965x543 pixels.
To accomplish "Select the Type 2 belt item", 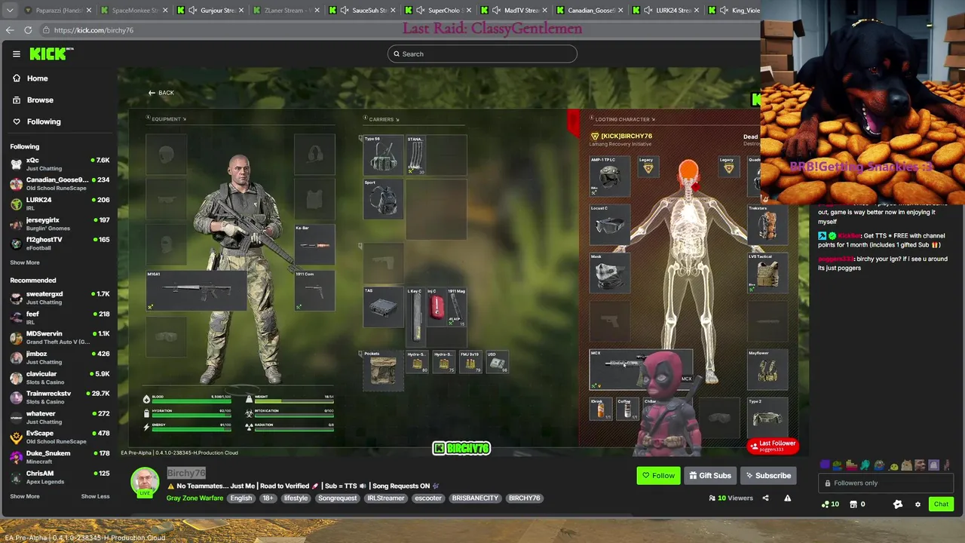I will tap(767, 417).
